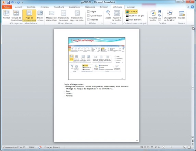Enable the Règle checkbox
The width and height of the screenshot is (196, 151).
pyautogui.click(x=88, y=12)
